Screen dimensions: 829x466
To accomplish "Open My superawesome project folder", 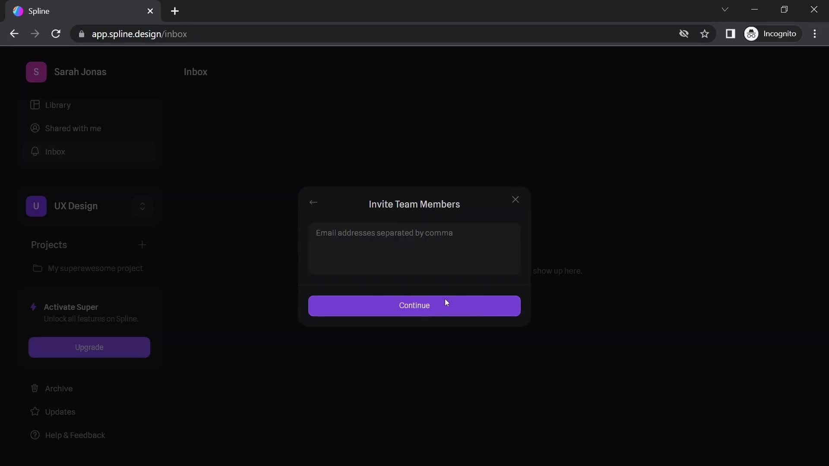I will [x=95, y=268].
